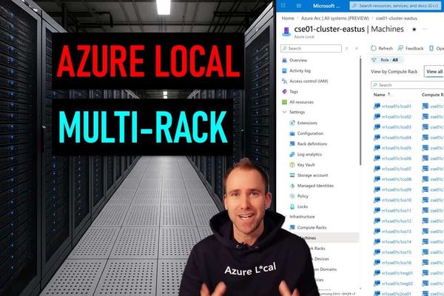Click the Configuration icon
The width and height of the screenshot is (444, 296).
coord(292,133)
